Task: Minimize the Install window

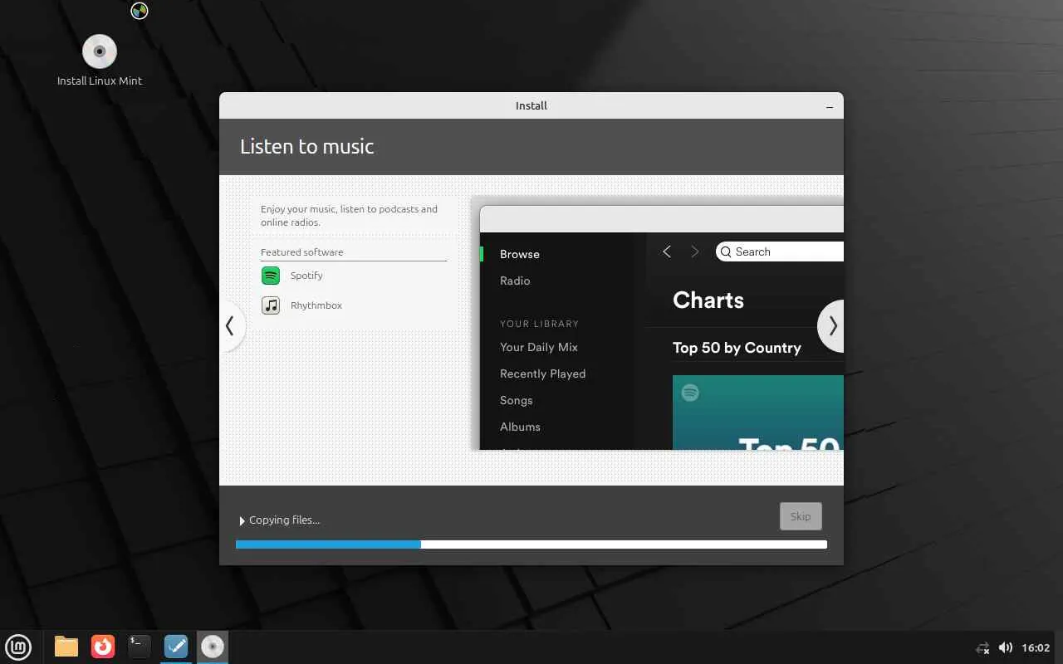Action: coord(830,106)
